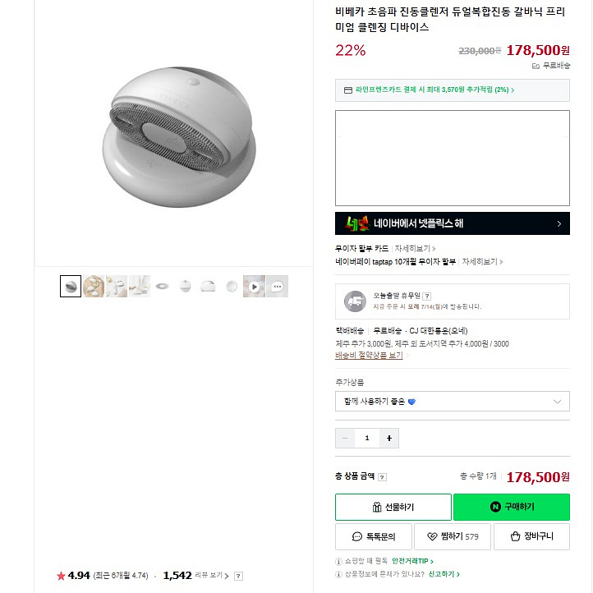The height and width of the screenshot is (593, 593).
Task: Click help icon beside 총 상품 금액
Action: click(x=383, y=477)
